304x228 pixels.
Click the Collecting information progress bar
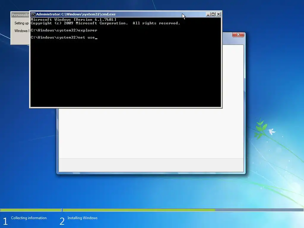(31, 210)
